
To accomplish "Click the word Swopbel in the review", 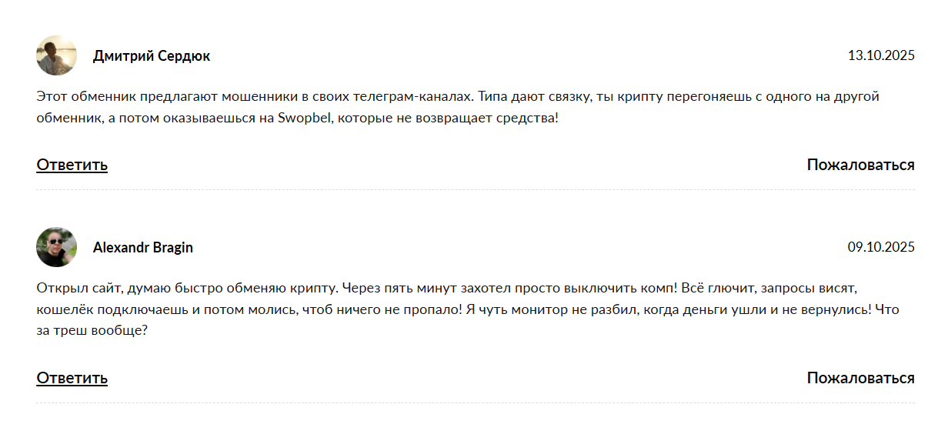I will coord(305,119).
